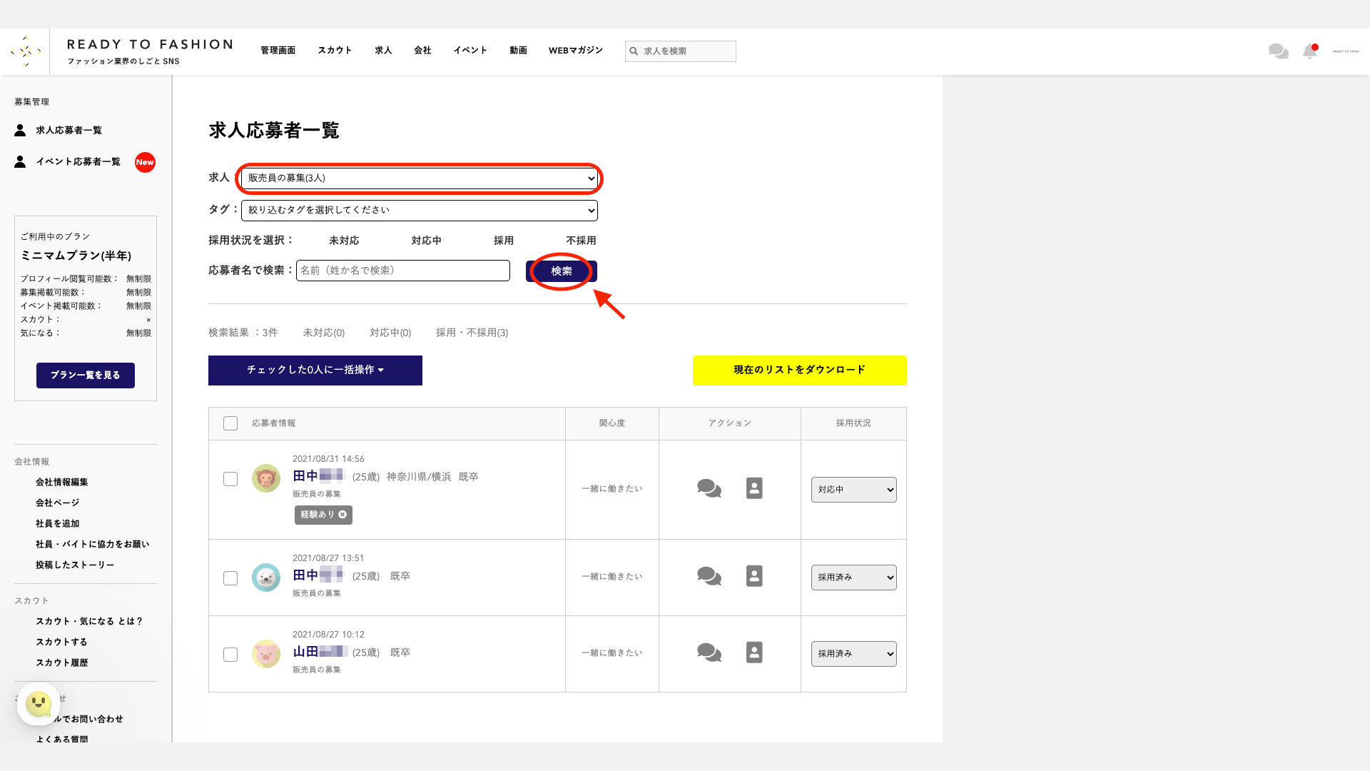Click the chatbot smiley face icon
Image resolution: width=1370 pixels, height=771 pixels.
click(x=39, y=704)
